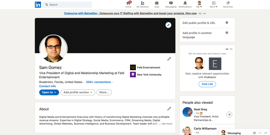This screenshot has width=270, height=135.
Task: Click Carla Williamson's avatar photo
Action: click(187, 131)
